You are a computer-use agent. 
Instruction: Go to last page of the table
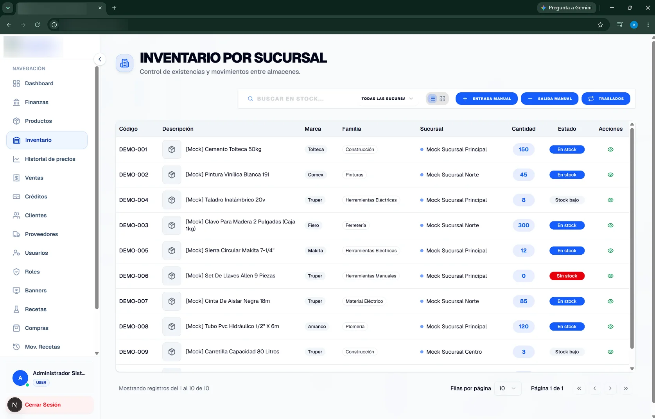tap(626, 388)
